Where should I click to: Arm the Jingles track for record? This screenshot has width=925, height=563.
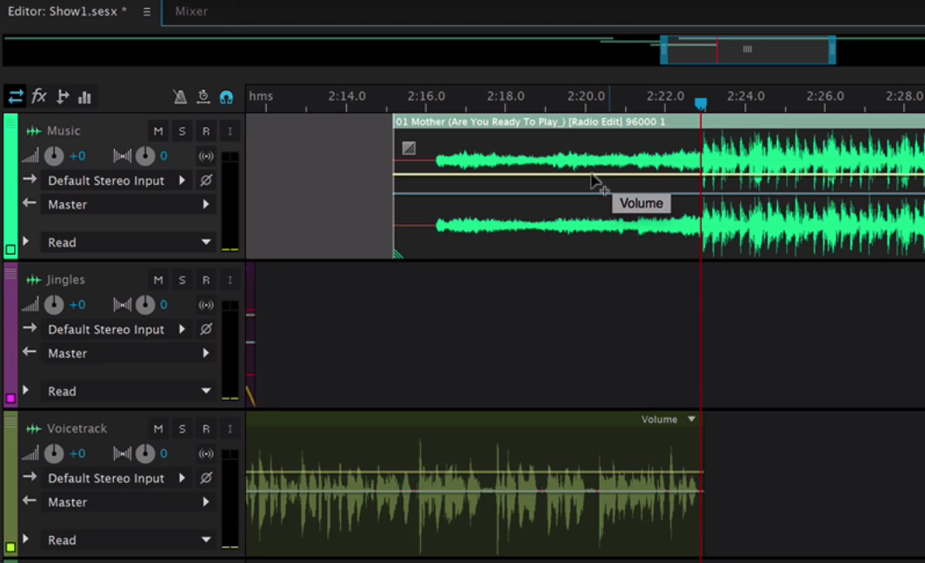point(206,280)
